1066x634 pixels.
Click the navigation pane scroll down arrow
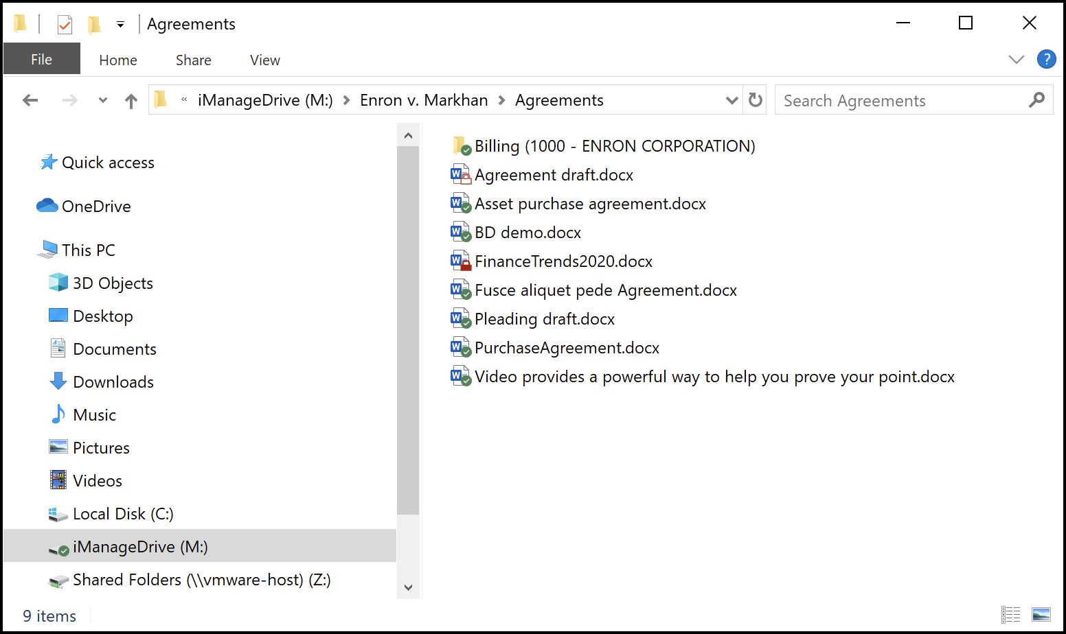pos(408,587)
